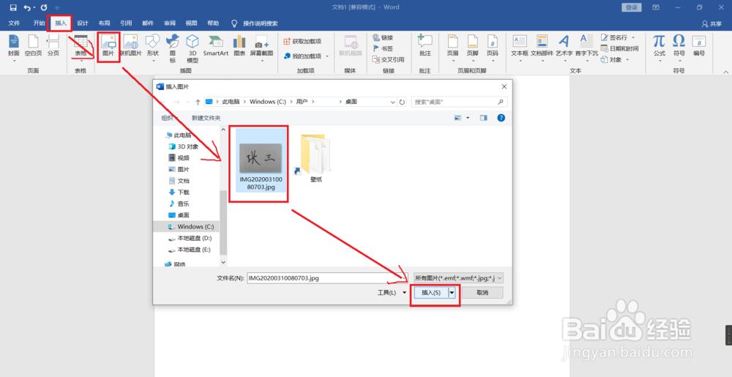
Task: Open the file type filter dropdown
Action: click(x=458, y=278)
